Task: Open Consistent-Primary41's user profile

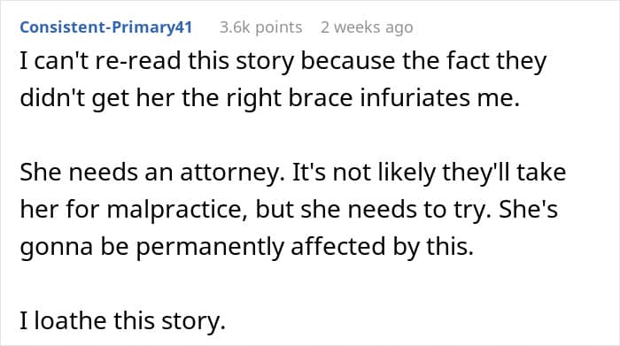Action: [x=106, y=27]
